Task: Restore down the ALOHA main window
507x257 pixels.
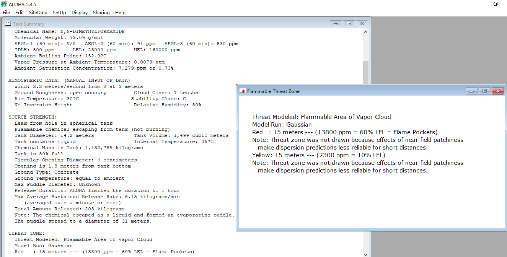Action: click(x=496, y=4)
